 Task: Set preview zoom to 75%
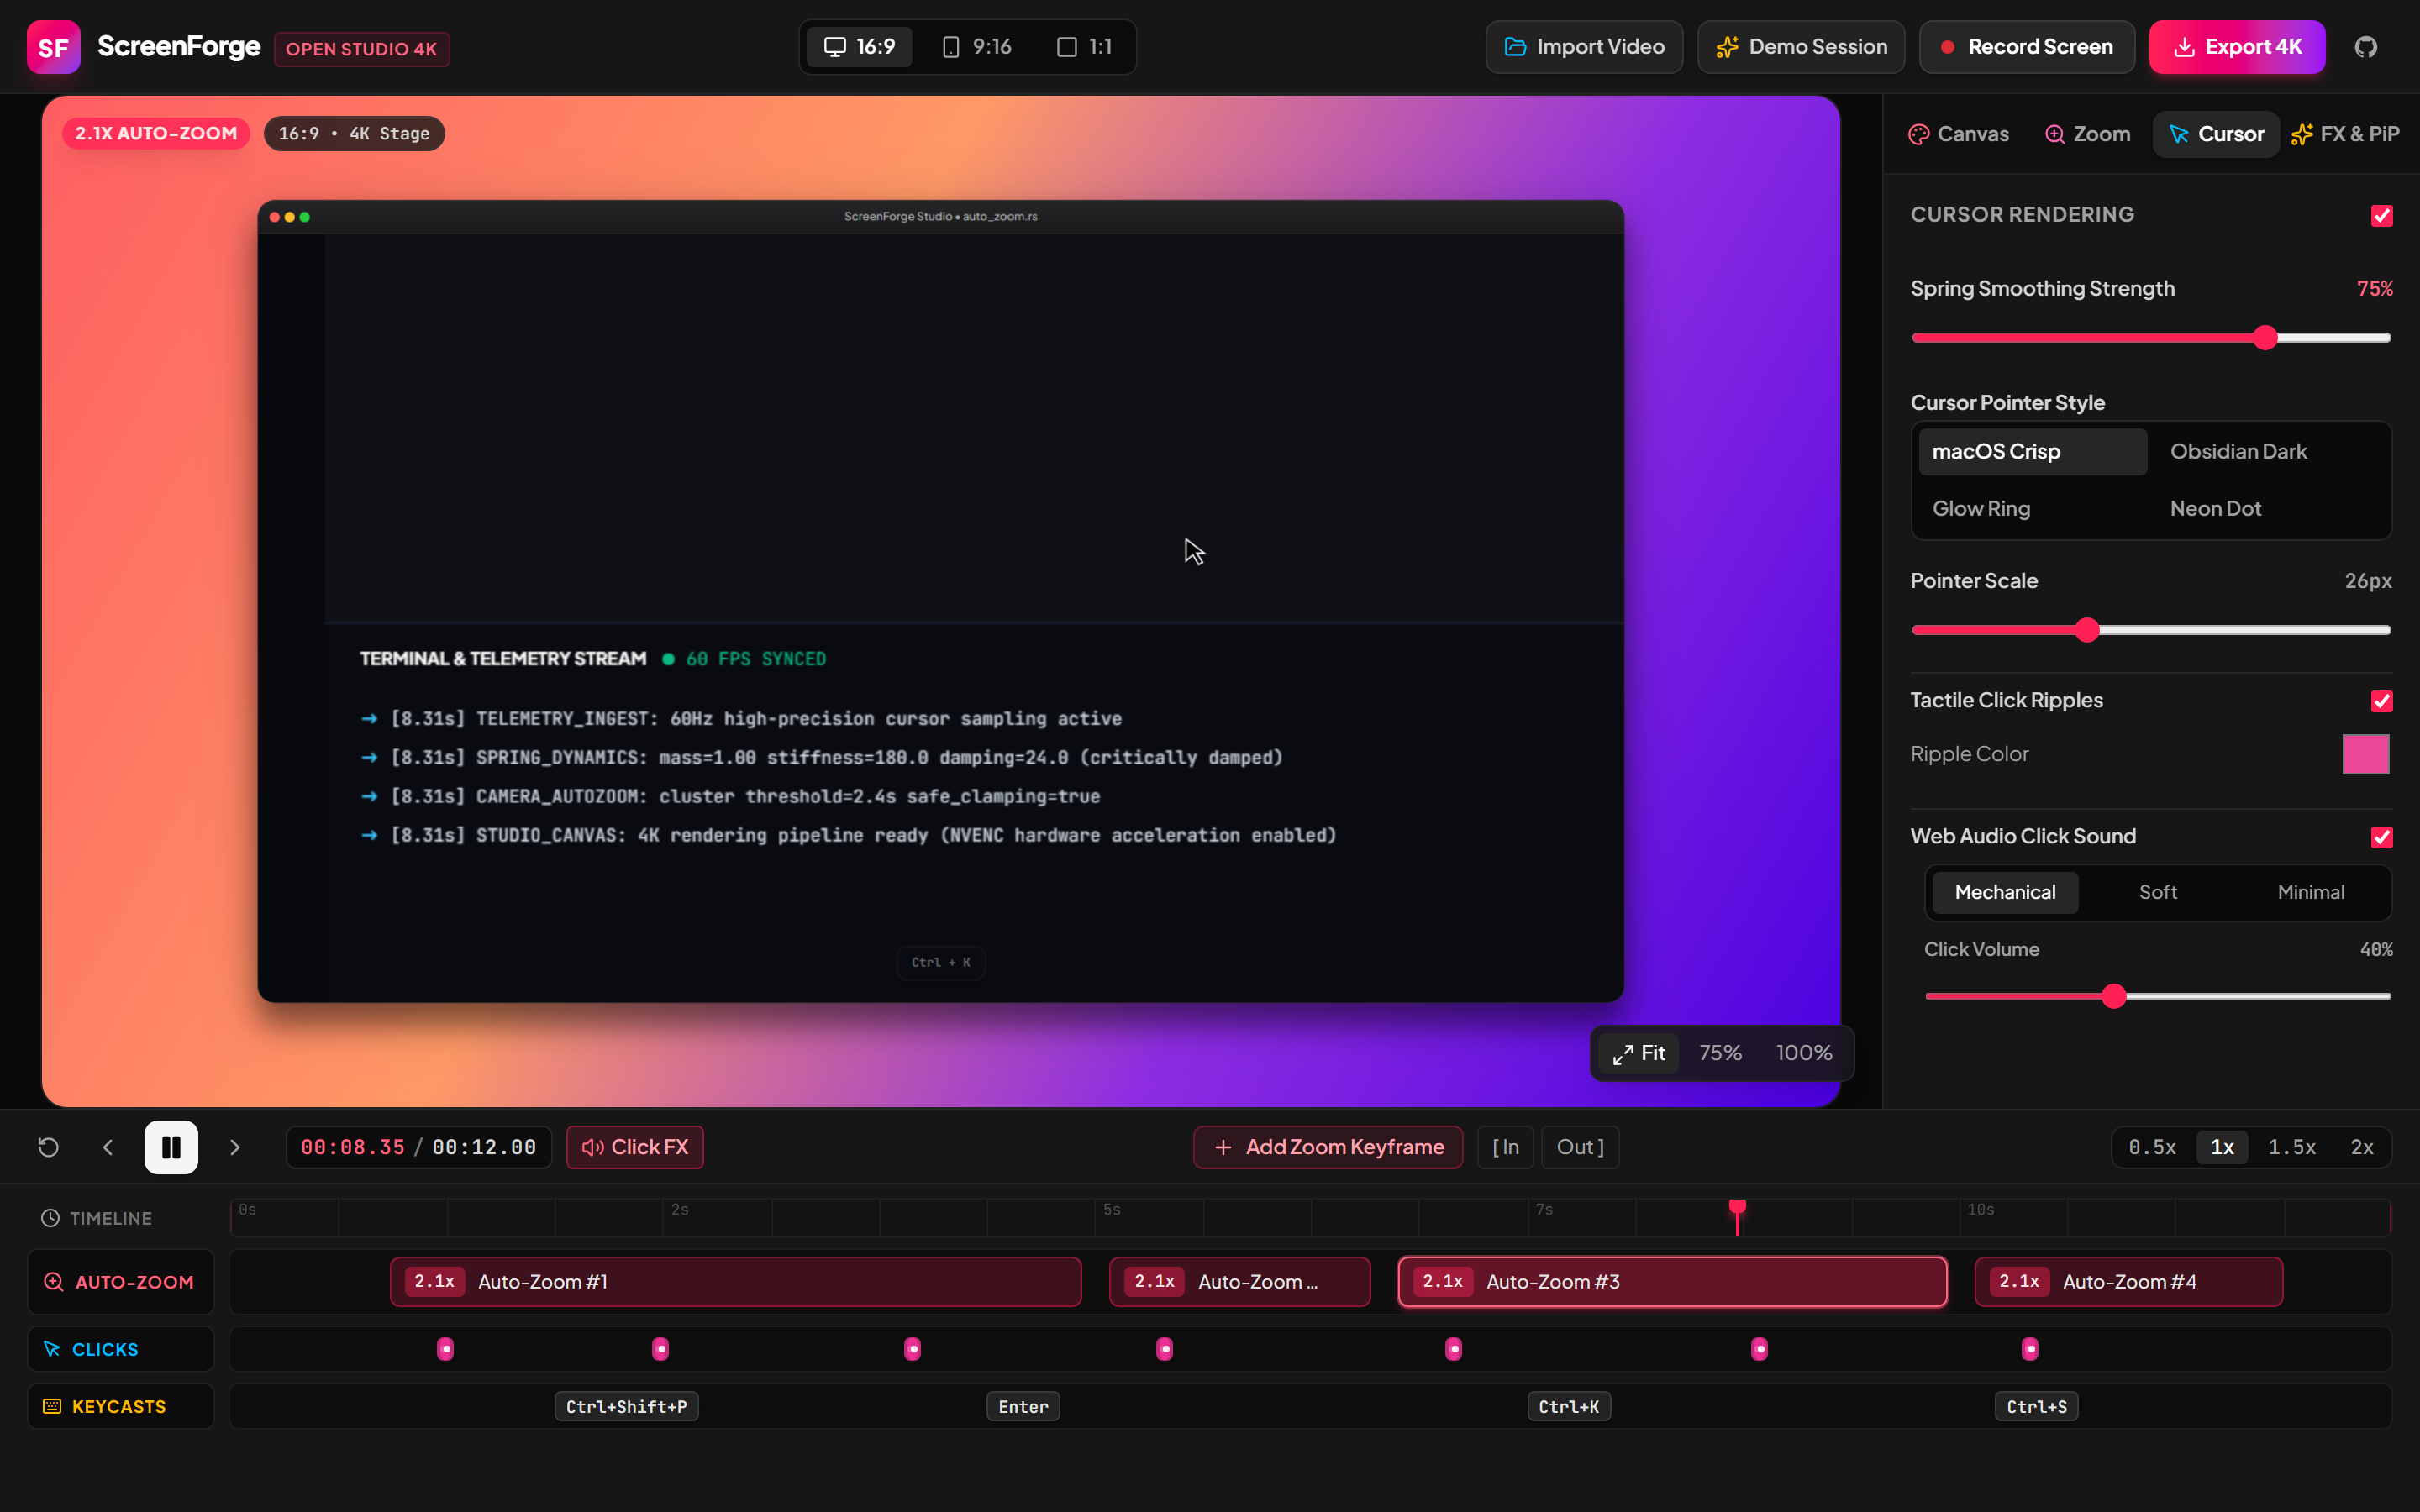(1720, 1053)
